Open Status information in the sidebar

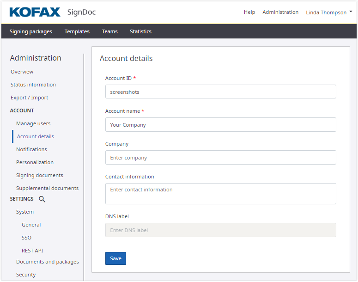point(33,85)
